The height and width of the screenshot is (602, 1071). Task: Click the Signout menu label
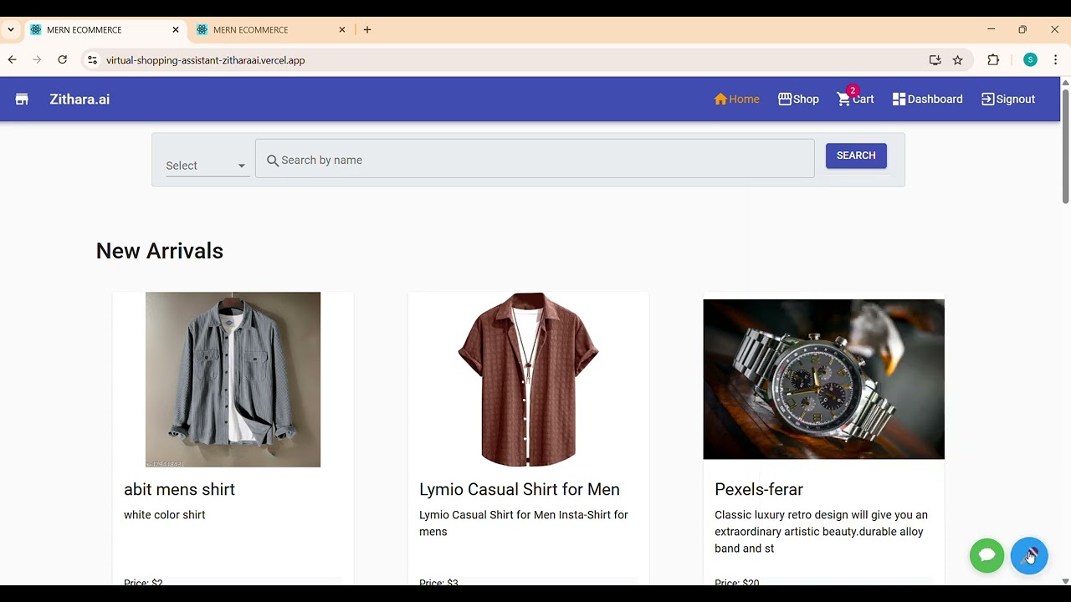click(x=1016, y=99)
